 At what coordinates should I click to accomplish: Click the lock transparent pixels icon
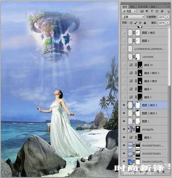[x=131, y=23]
